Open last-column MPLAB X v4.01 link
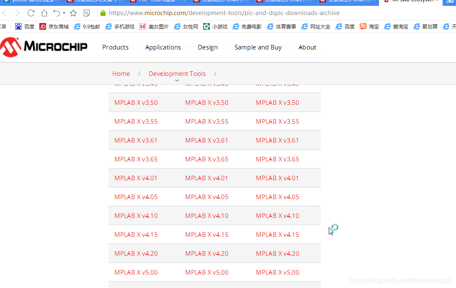Image resolution: width=456 pixels, height=288 pixels. [x=277, y=178]
